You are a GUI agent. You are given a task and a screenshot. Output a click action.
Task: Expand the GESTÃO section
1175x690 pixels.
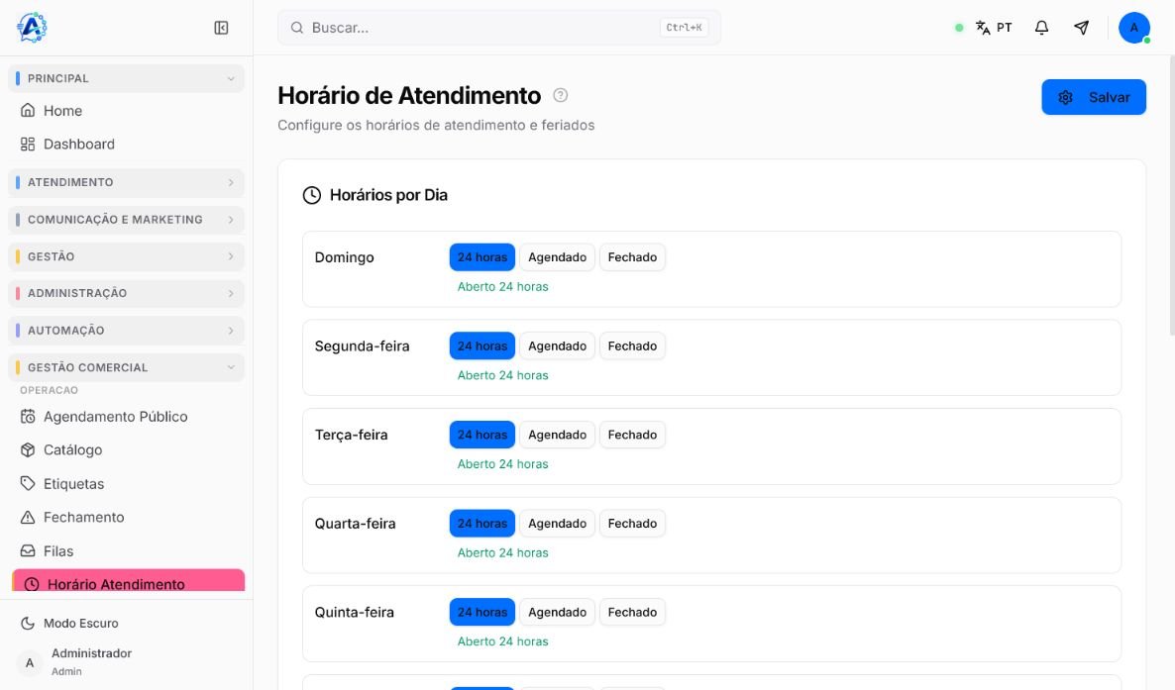tap(126, 257)
